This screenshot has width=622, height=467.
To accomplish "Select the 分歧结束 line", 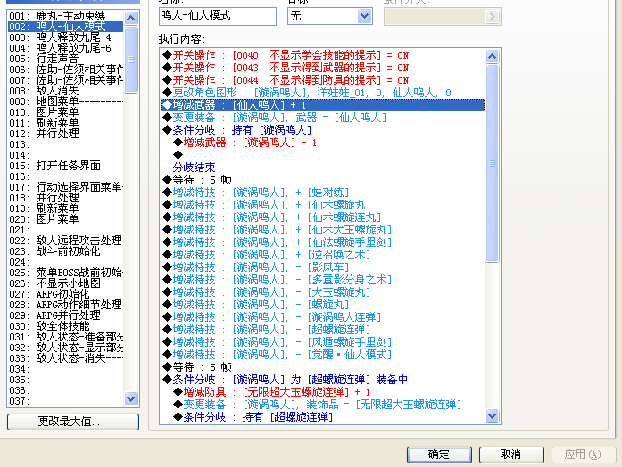I will click(322, 168).
